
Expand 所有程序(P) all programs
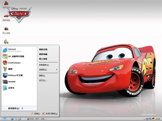coord(19,108)
